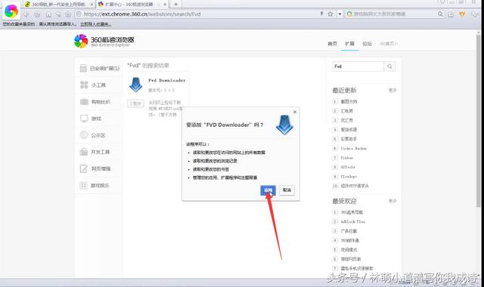Click the camera icon in the third sidebar row

[84, 102]
